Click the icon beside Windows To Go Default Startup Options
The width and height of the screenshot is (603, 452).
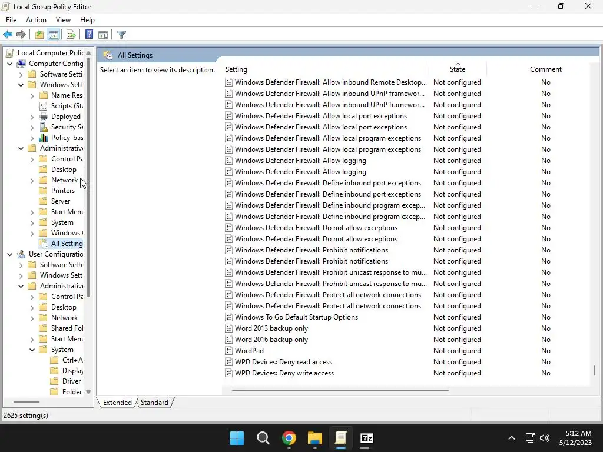click(x=229, y=317)
